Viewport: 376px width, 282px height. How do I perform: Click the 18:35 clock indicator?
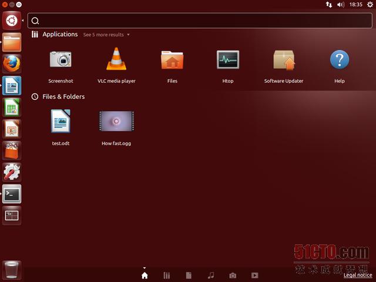(356, 5)
